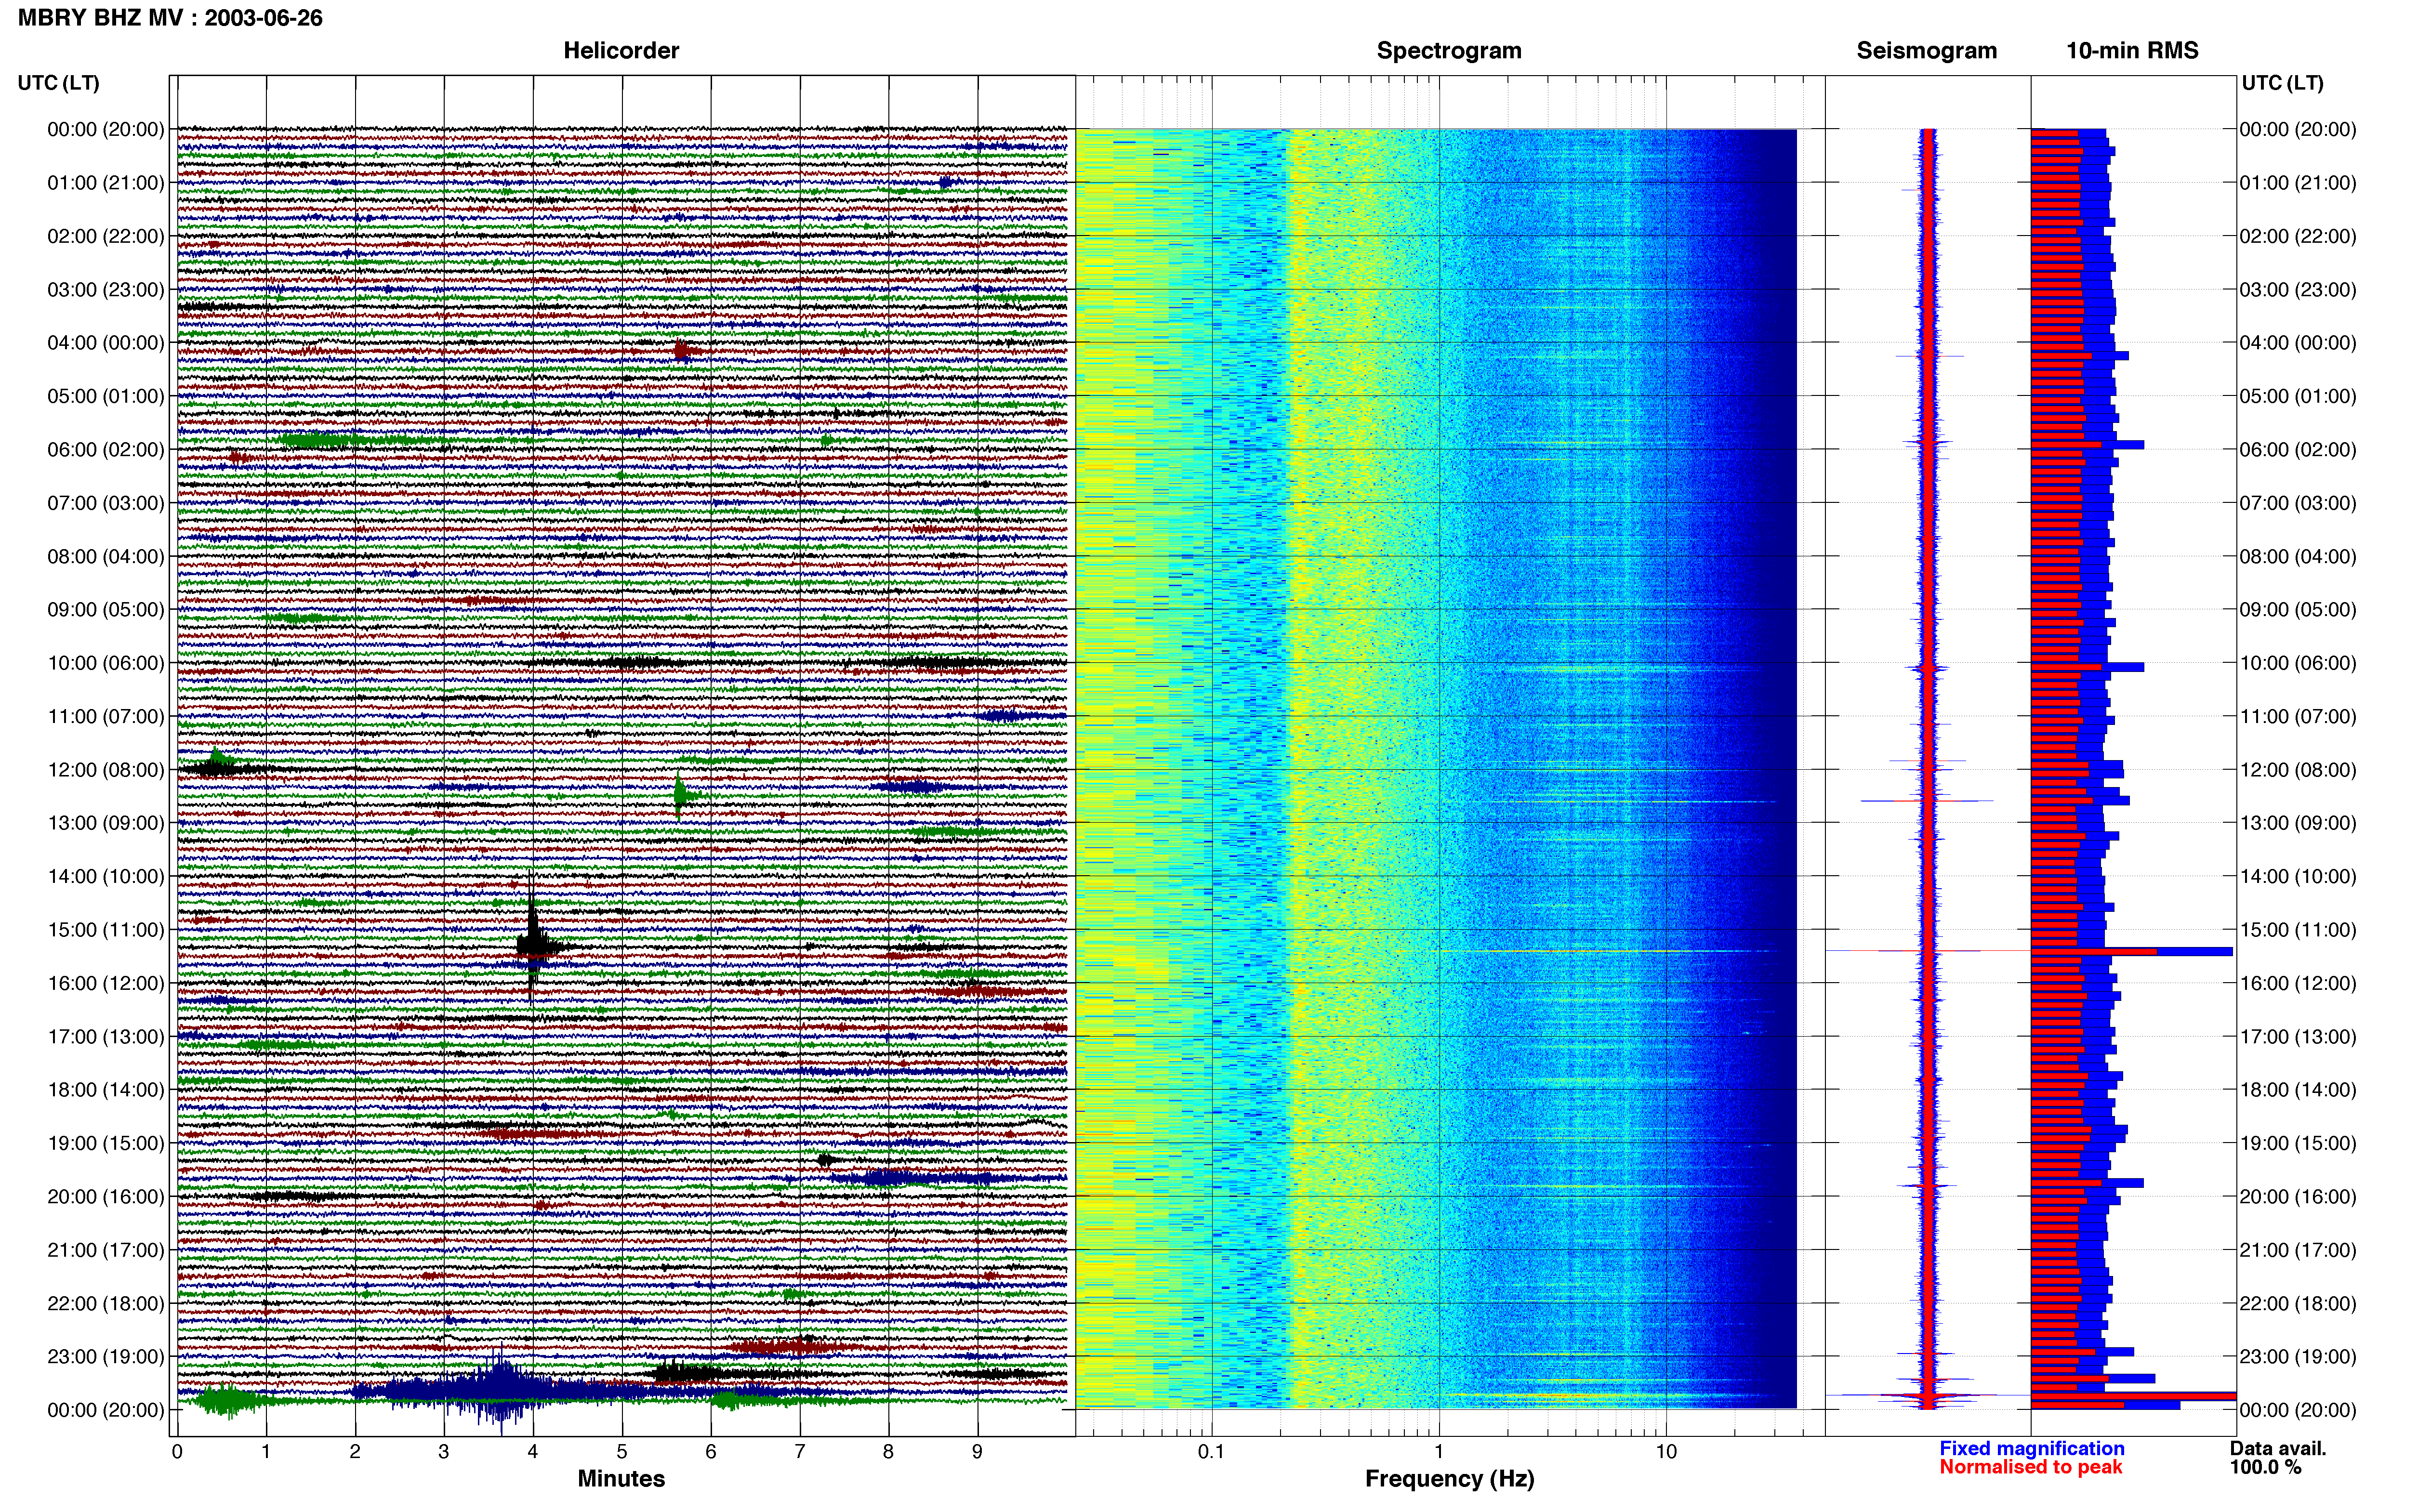Click the 'Minutes' axis label
2418x1512 pixels.
[621, 1478]
